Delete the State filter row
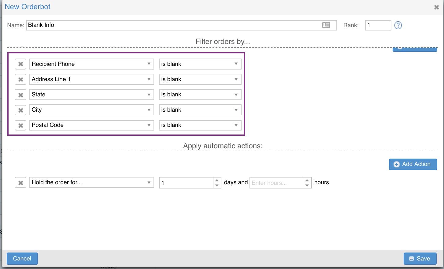 click(20, 95)
